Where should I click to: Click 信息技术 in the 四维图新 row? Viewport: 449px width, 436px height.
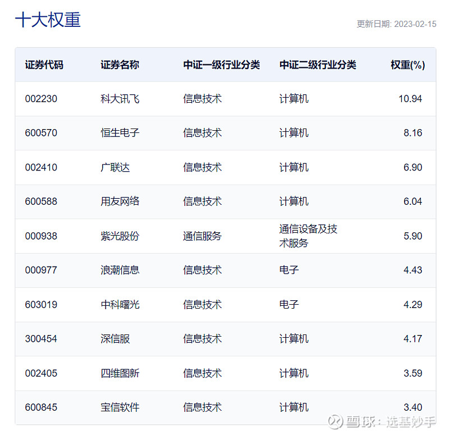pyautogui.click(x=203, y=373)
